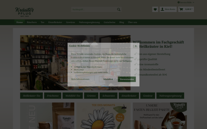Click the 'Willkommen im Fachgeschäft' heading
This screenshot has width=207, height=129.
coord(158,44)
